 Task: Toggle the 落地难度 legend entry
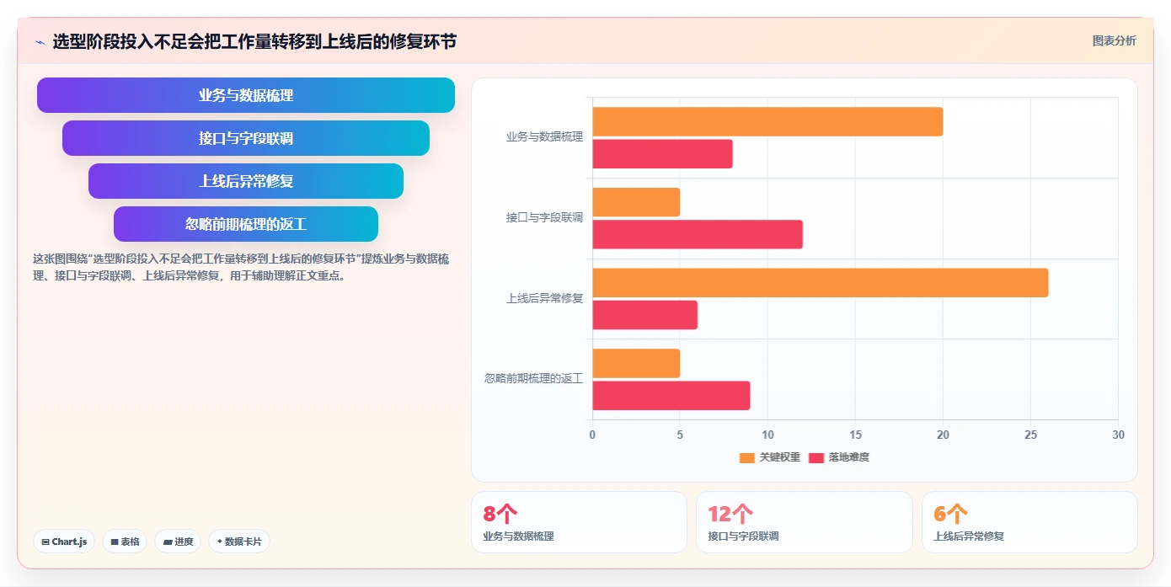tap(839, 457)
